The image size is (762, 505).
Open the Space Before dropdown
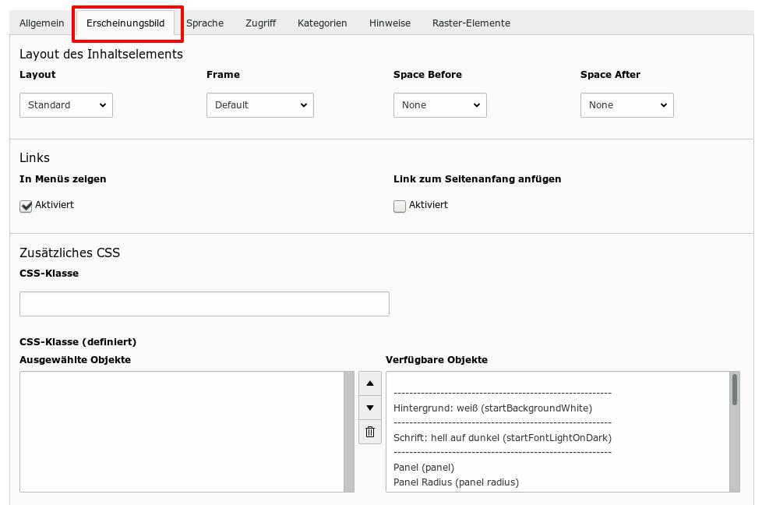pos(439,105)
